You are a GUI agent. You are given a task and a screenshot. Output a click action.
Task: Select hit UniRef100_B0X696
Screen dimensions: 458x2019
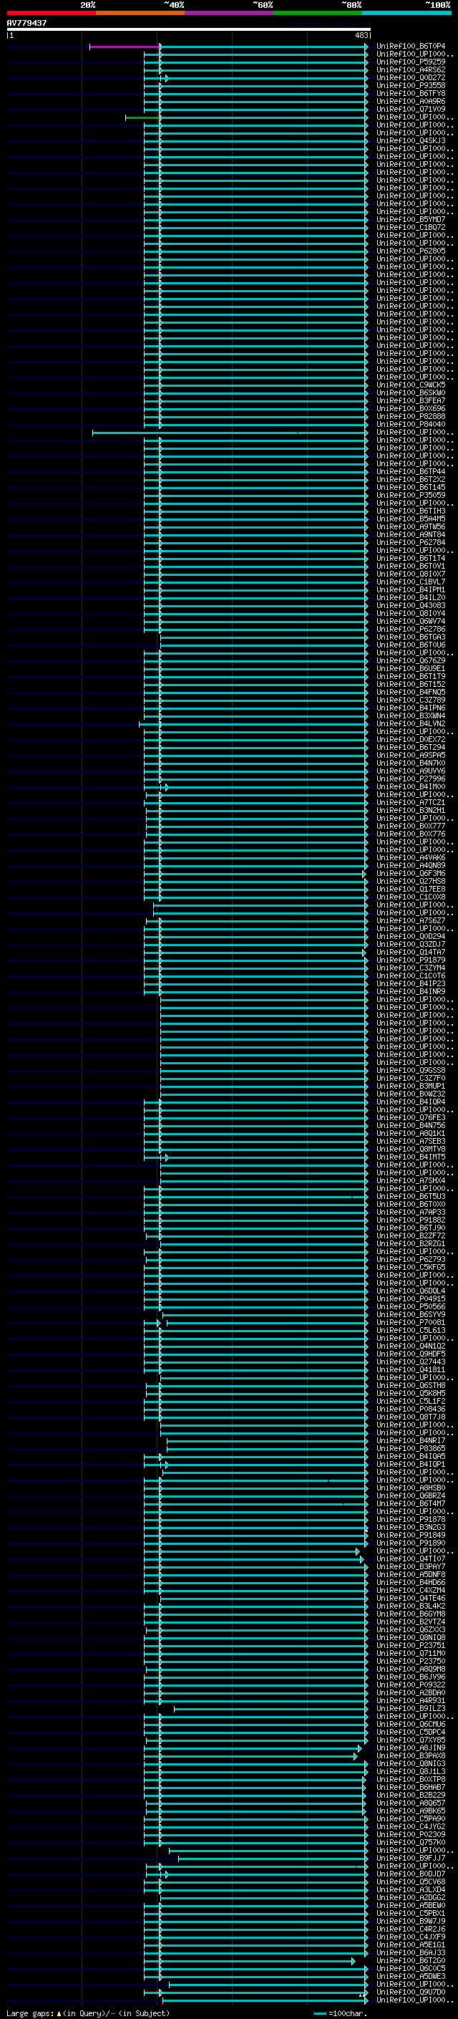point(410,408)
